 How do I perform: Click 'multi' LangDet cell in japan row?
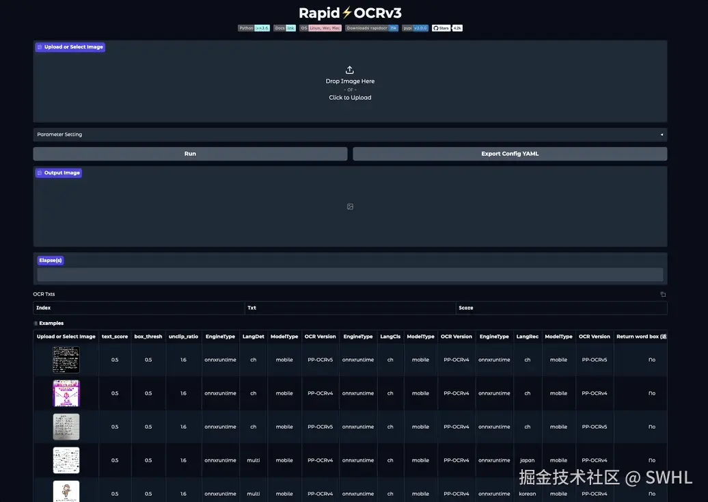coord(254,460)
